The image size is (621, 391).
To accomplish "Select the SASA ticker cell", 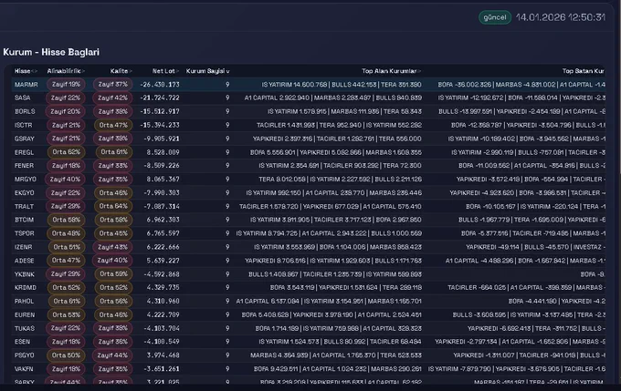I will (x=22, y=98).
